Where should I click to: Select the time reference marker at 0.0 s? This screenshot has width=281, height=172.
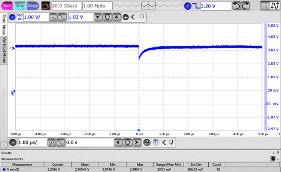139,130
